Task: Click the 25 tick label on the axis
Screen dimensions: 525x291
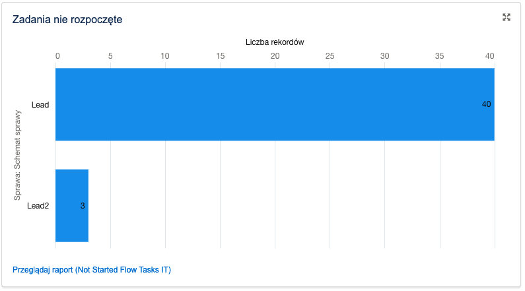Action: coord(330,56)
